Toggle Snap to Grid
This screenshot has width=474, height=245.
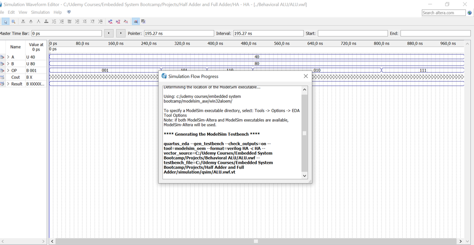136,21
